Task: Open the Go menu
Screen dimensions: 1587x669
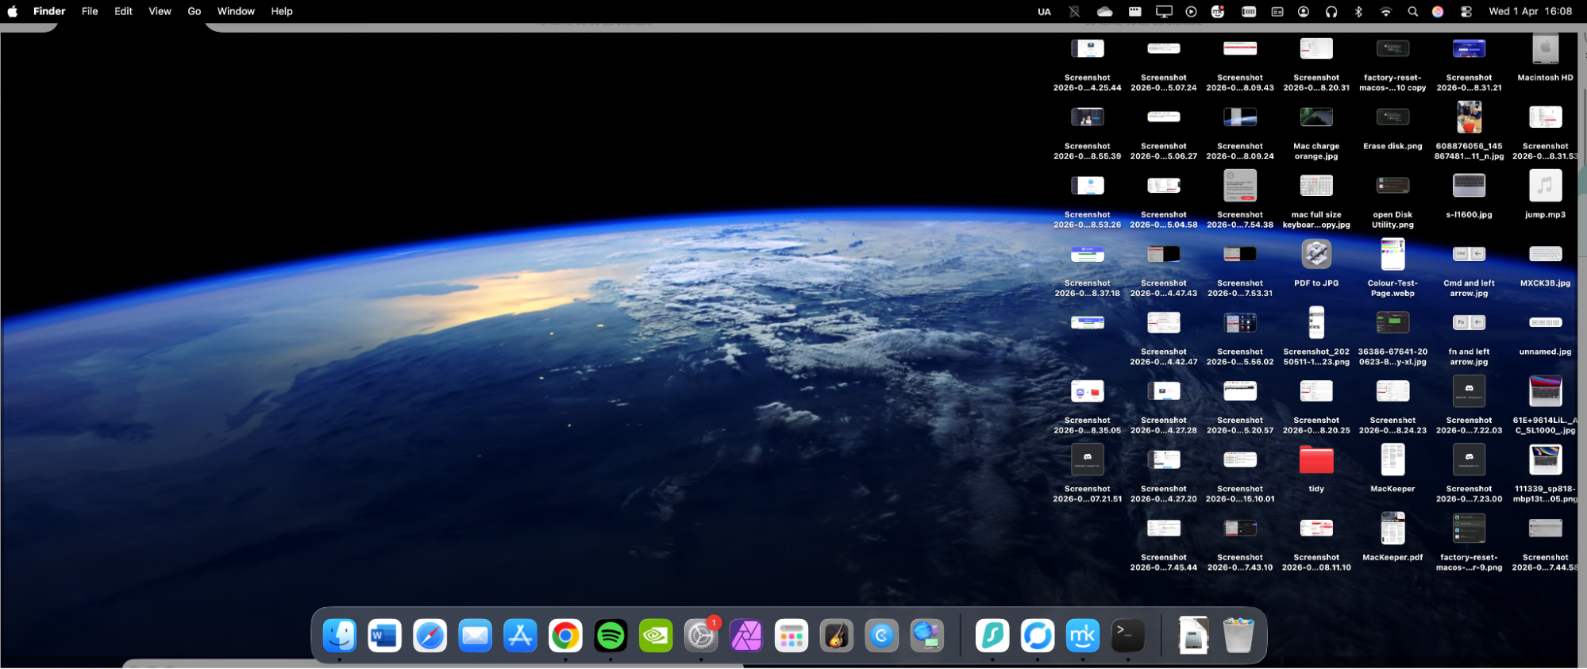Action: tap(195, 11)
